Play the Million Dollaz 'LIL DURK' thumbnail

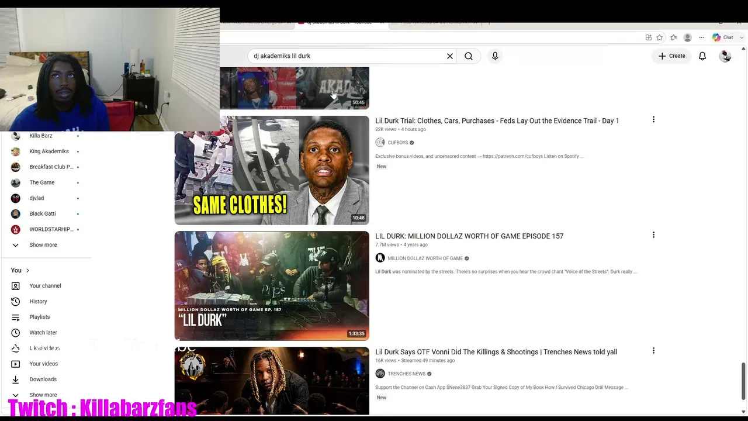272,286
